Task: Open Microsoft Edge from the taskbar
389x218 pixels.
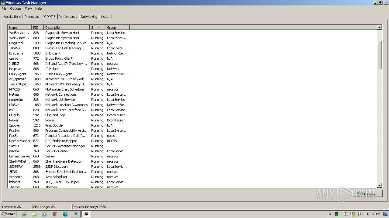Action: pyautogui.click(x=65, y=214)
